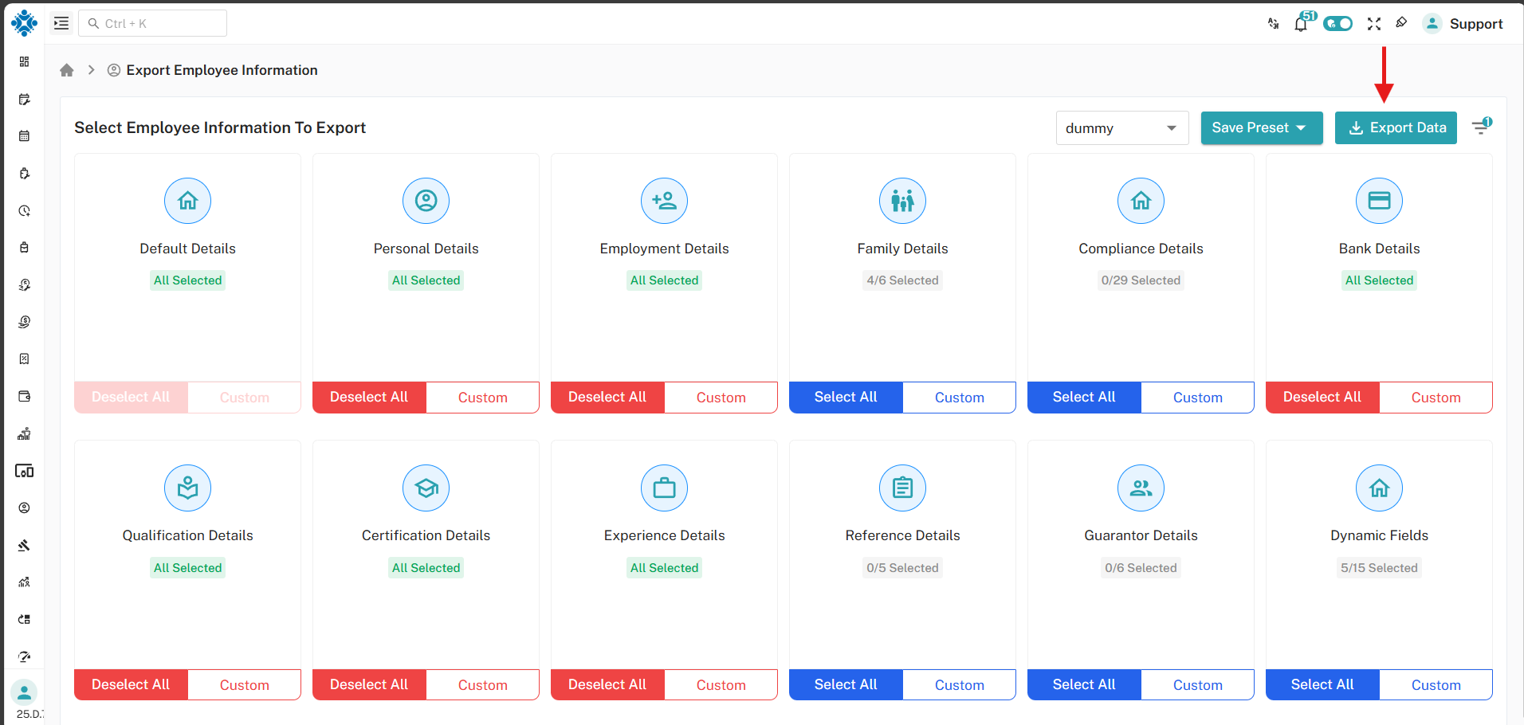Viewport: 1524px width, 725px height.
Task: Click the Ctrl + K search field
Action: coord(153,23)
